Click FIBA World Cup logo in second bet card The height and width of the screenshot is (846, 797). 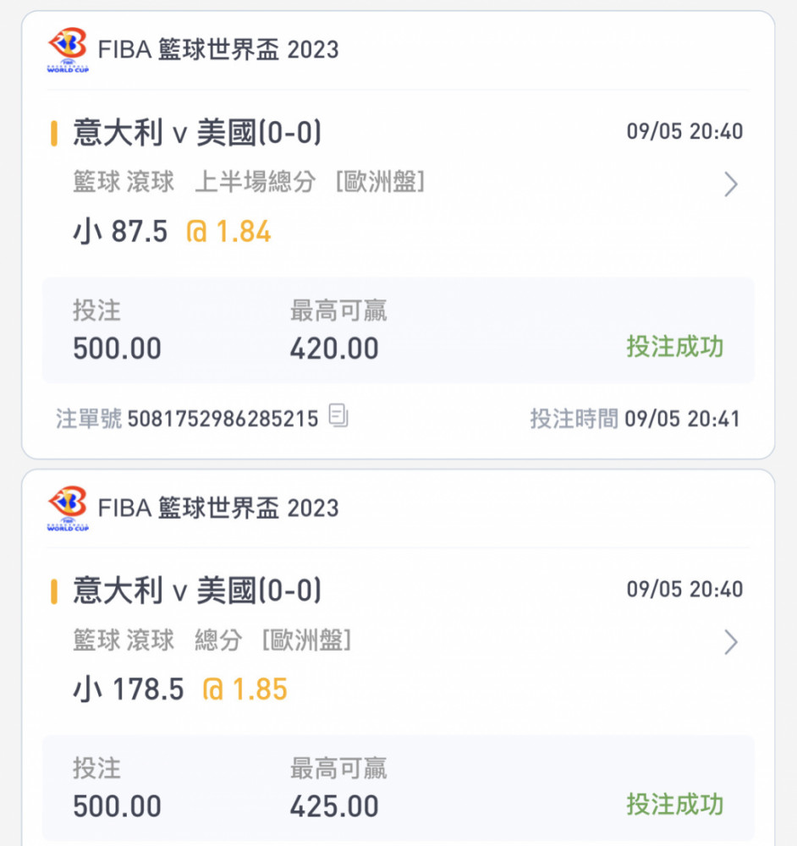pos(68,508)
